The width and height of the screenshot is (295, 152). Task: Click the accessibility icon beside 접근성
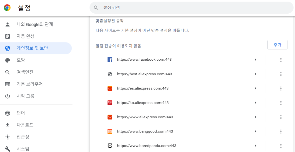8,137
